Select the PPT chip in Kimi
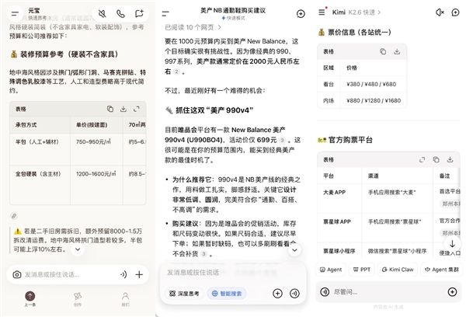The image size is (466, 317). click(x=362, y=270)
